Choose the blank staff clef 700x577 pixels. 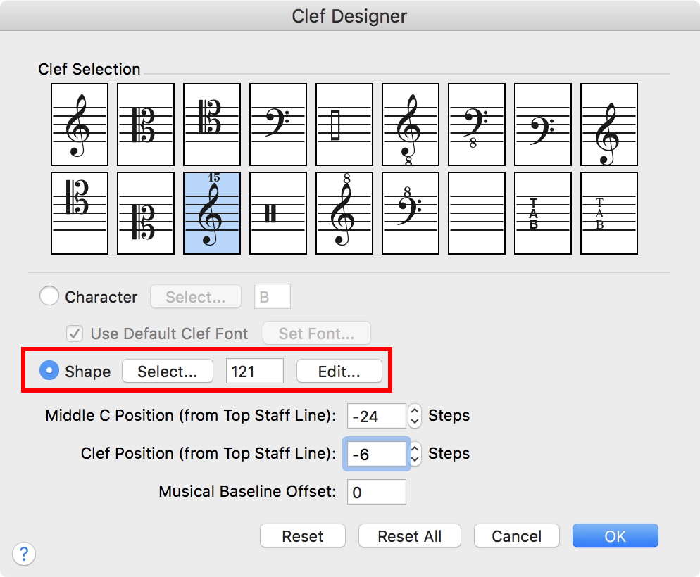tap(476, 213)
